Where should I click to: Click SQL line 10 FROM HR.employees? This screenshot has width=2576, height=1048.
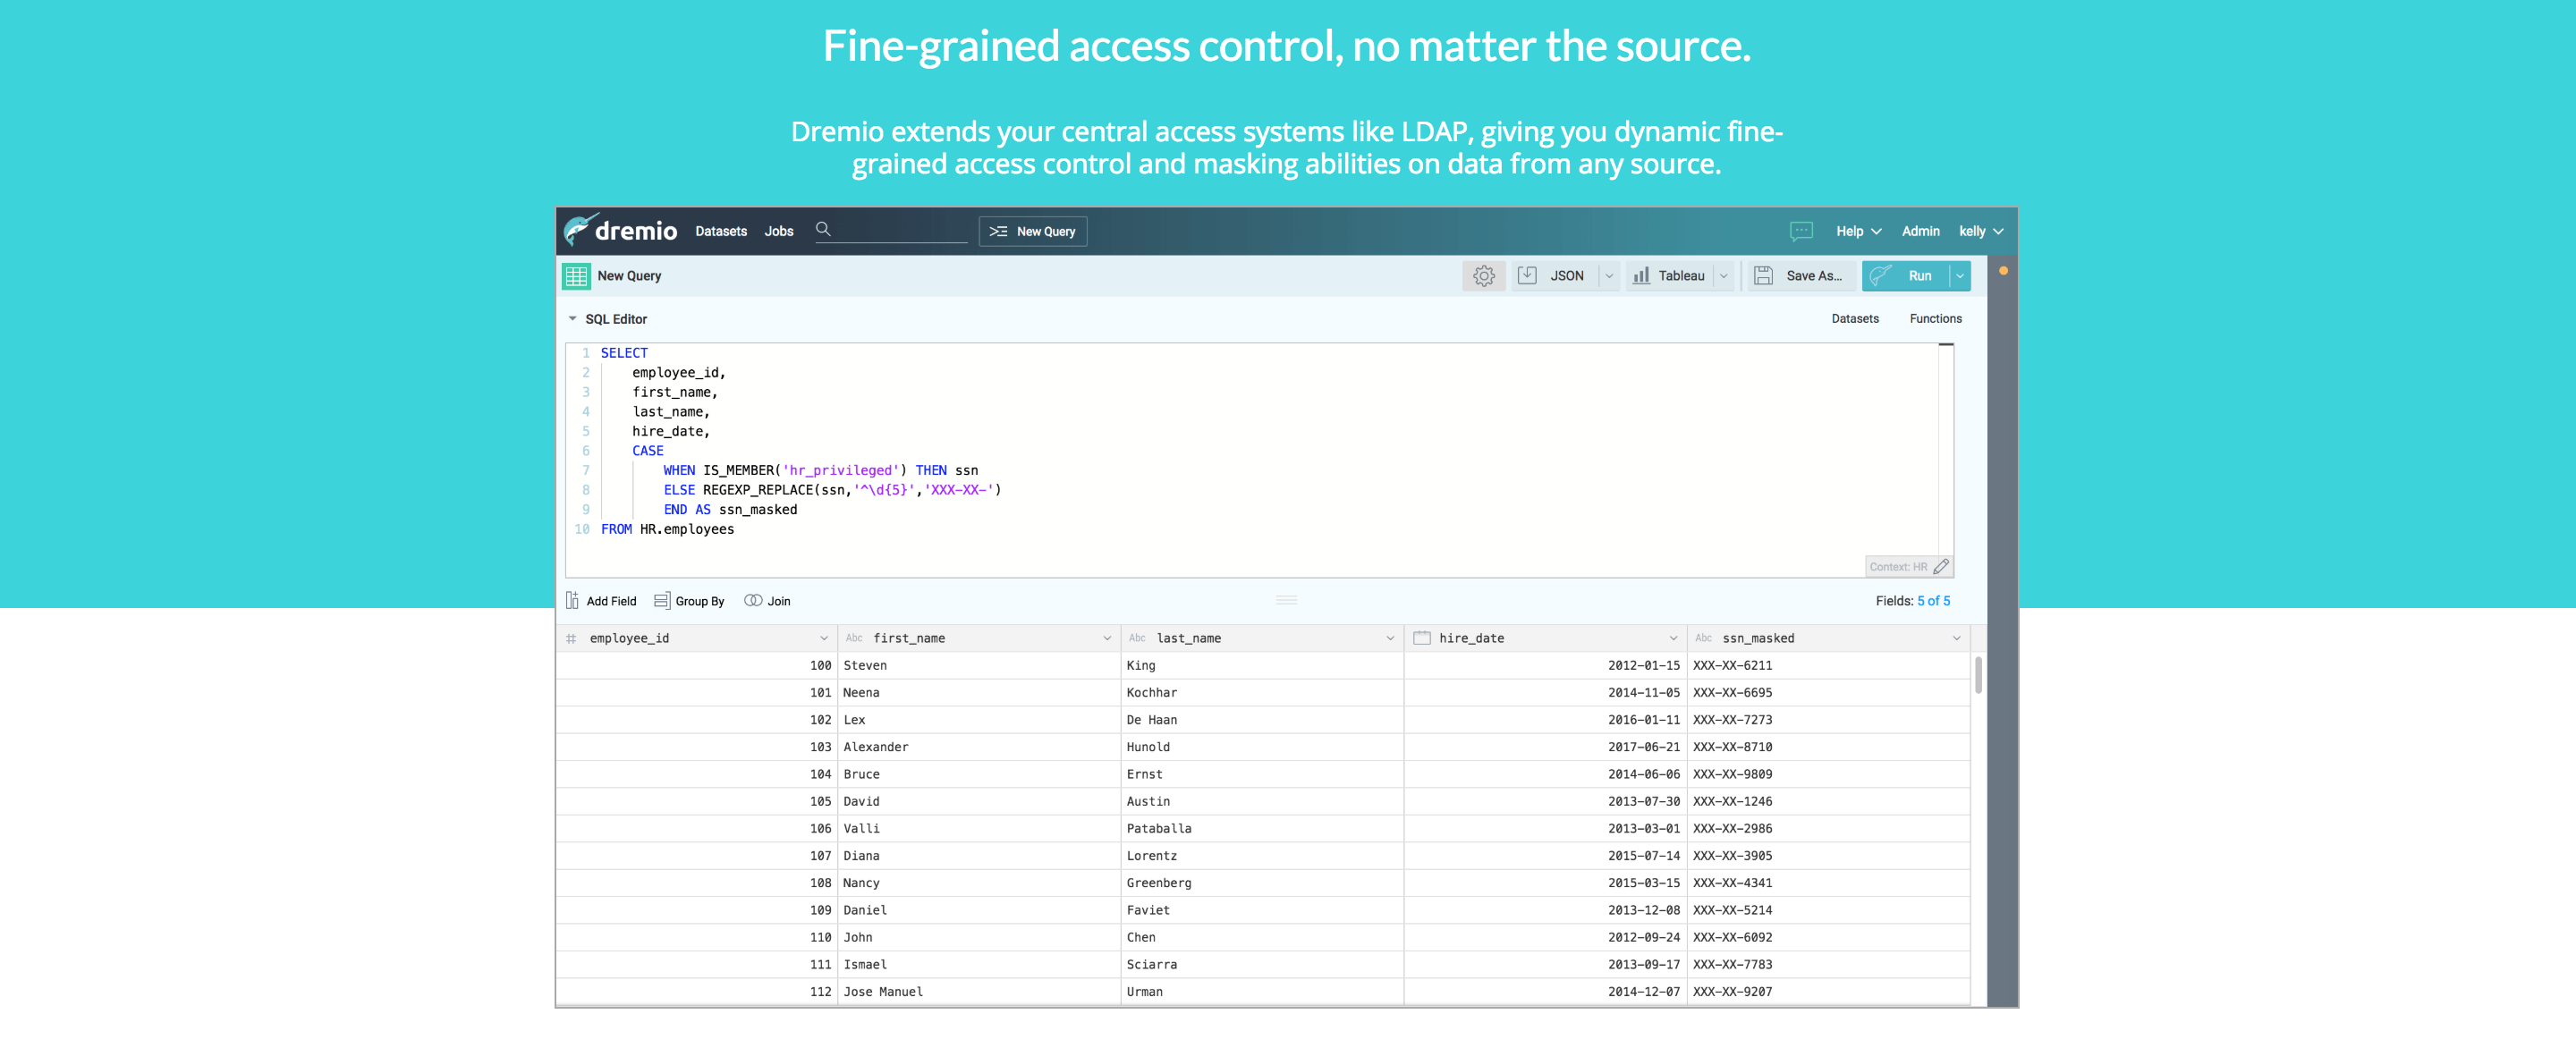point(667,529)
